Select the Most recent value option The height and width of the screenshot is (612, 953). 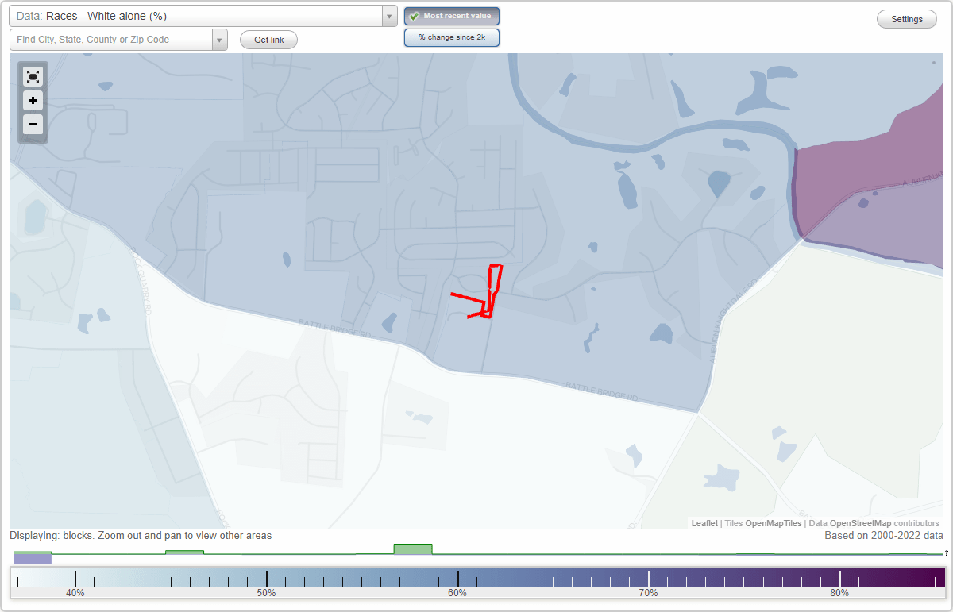tap(452, 16)
